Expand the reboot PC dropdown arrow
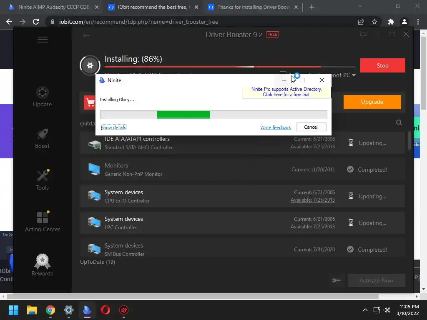Screen dimensions: 427x320 coord(354,75)
